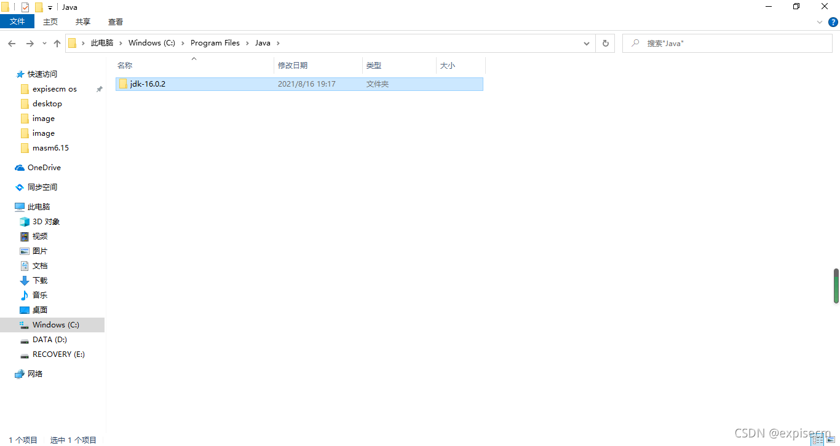Open the RECOVERY (E:) drive
The width and height of the screenshot is (840, 446).
(x=58, y=354)
